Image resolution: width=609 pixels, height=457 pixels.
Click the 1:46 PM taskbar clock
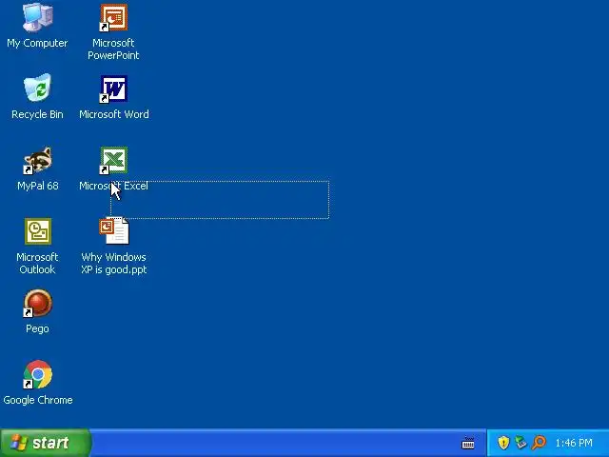[x=574, y=443]
